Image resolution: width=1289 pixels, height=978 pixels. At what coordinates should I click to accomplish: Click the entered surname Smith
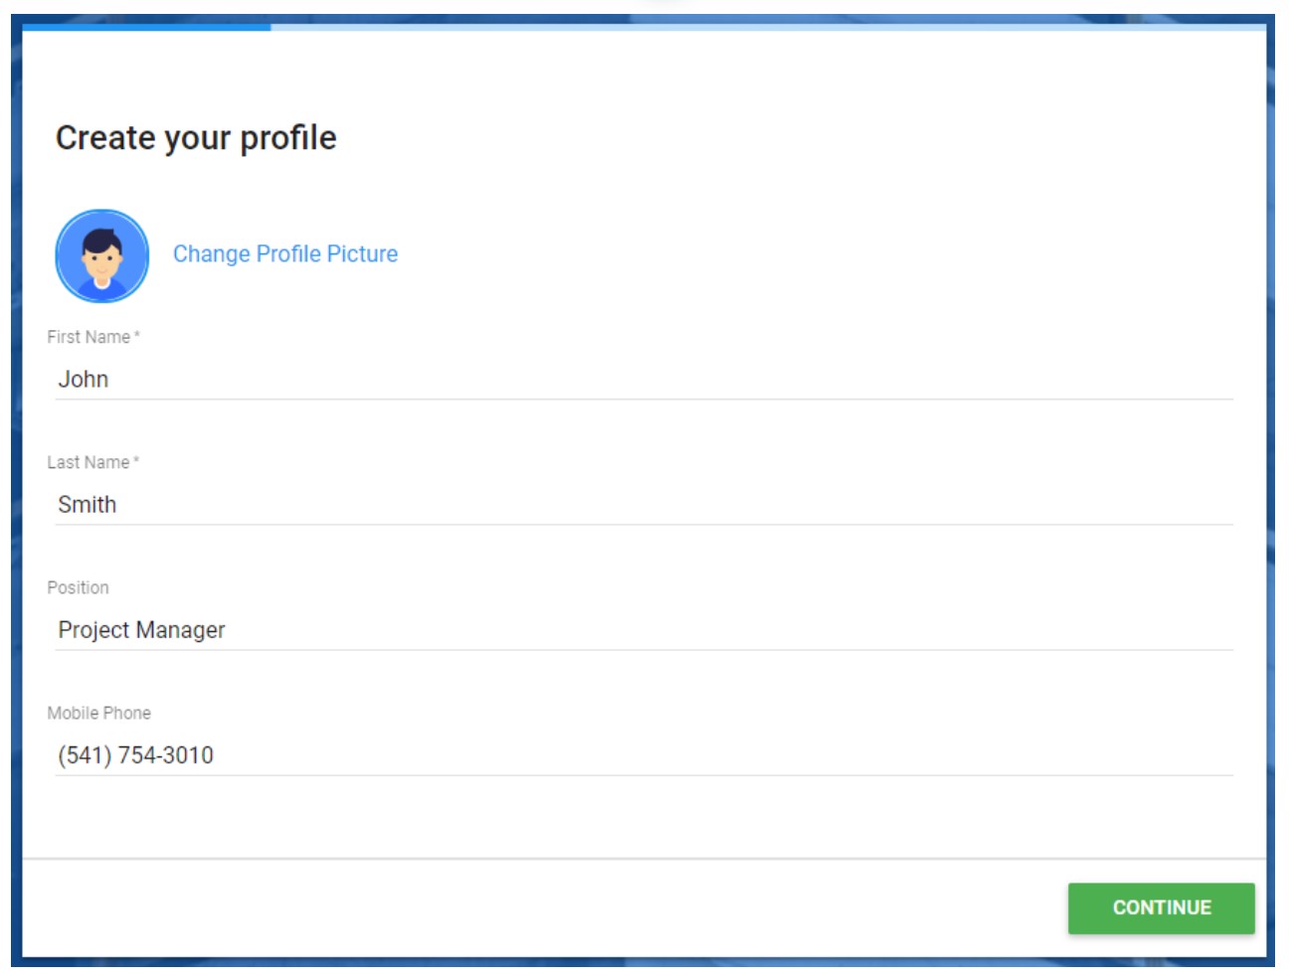[x=88, y=504]
